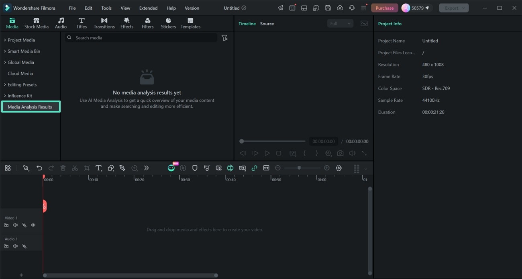Open support headset icon
The height and width of the screenshot is (279, 522).
352,8
